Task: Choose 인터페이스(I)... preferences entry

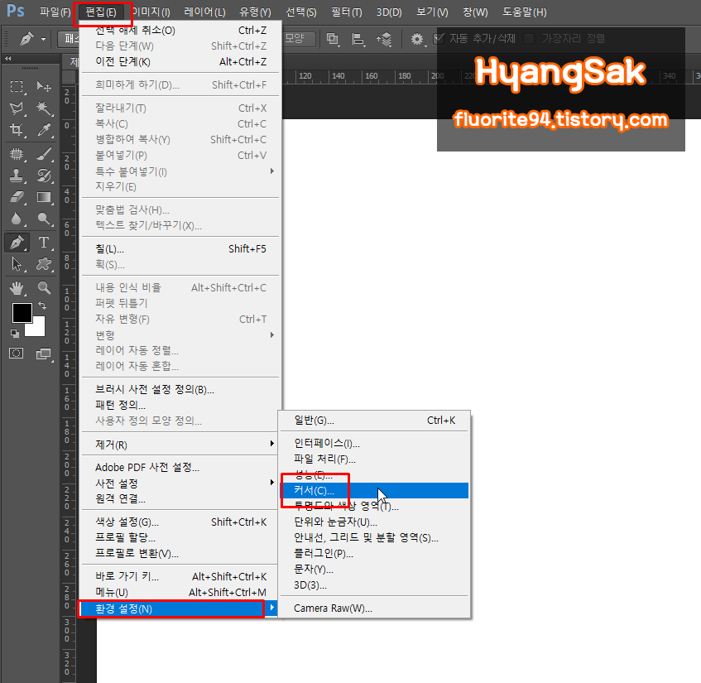Action: [374, 443]
